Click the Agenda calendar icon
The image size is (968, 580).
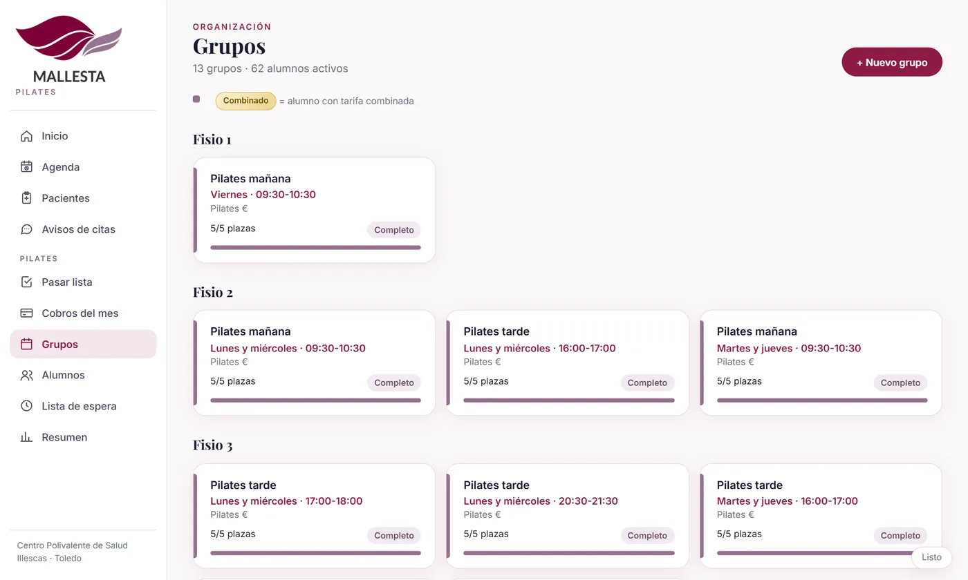26,167
